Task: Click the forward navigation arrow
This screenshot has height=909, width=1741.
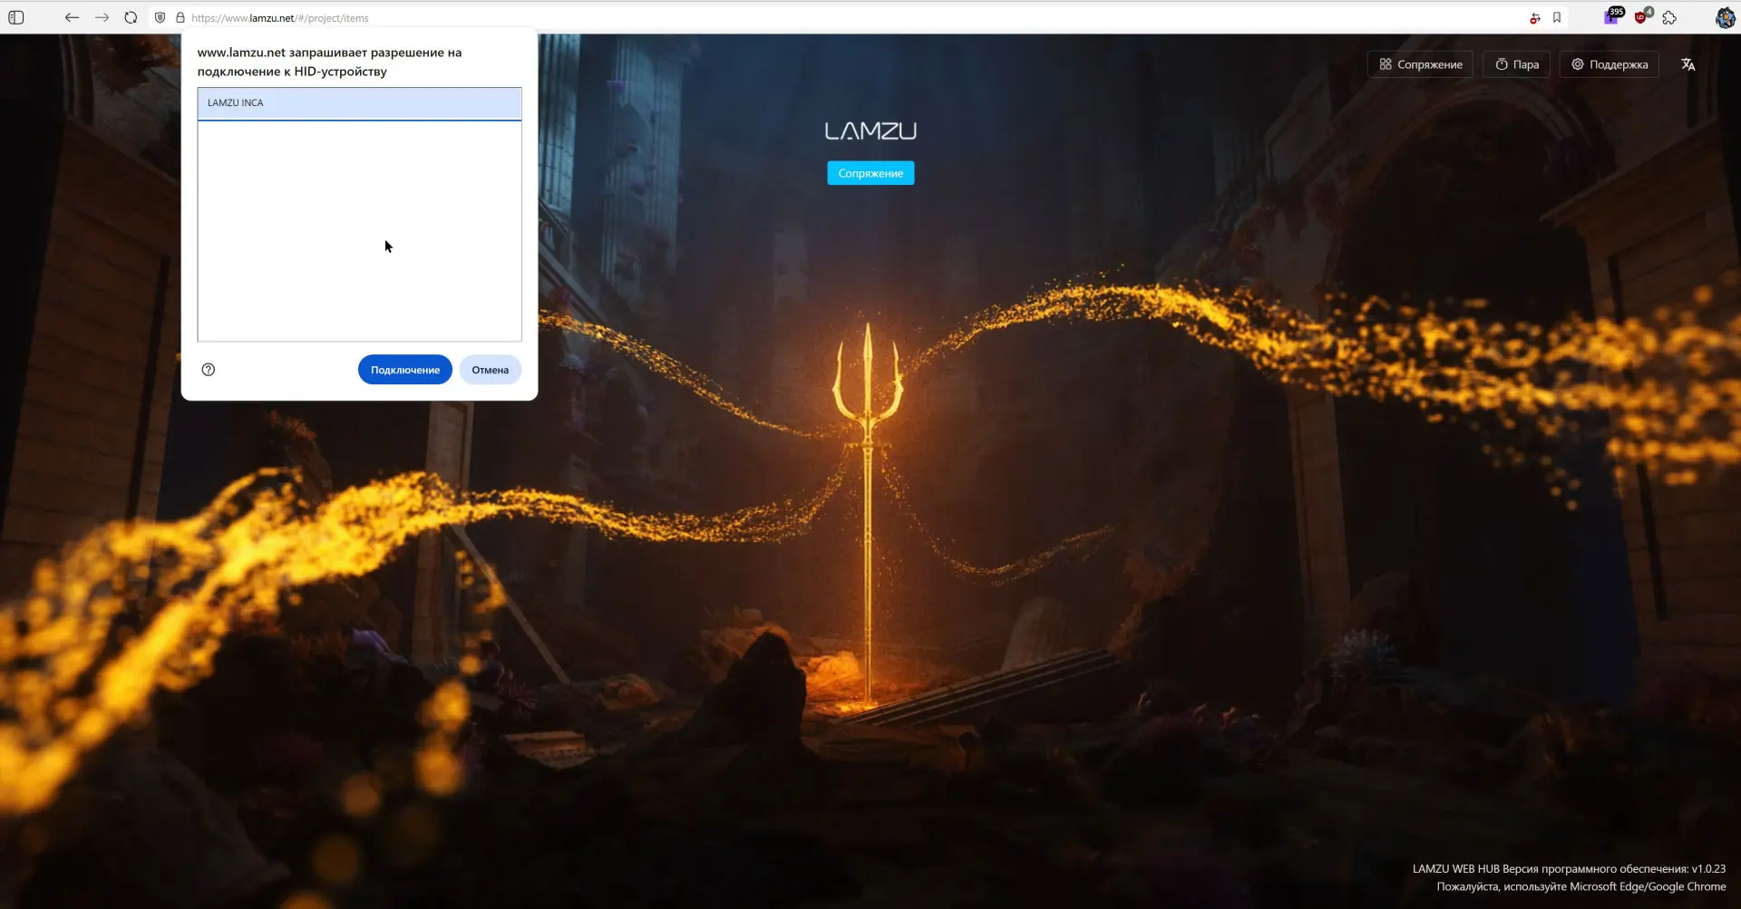Action: [102, 17]
